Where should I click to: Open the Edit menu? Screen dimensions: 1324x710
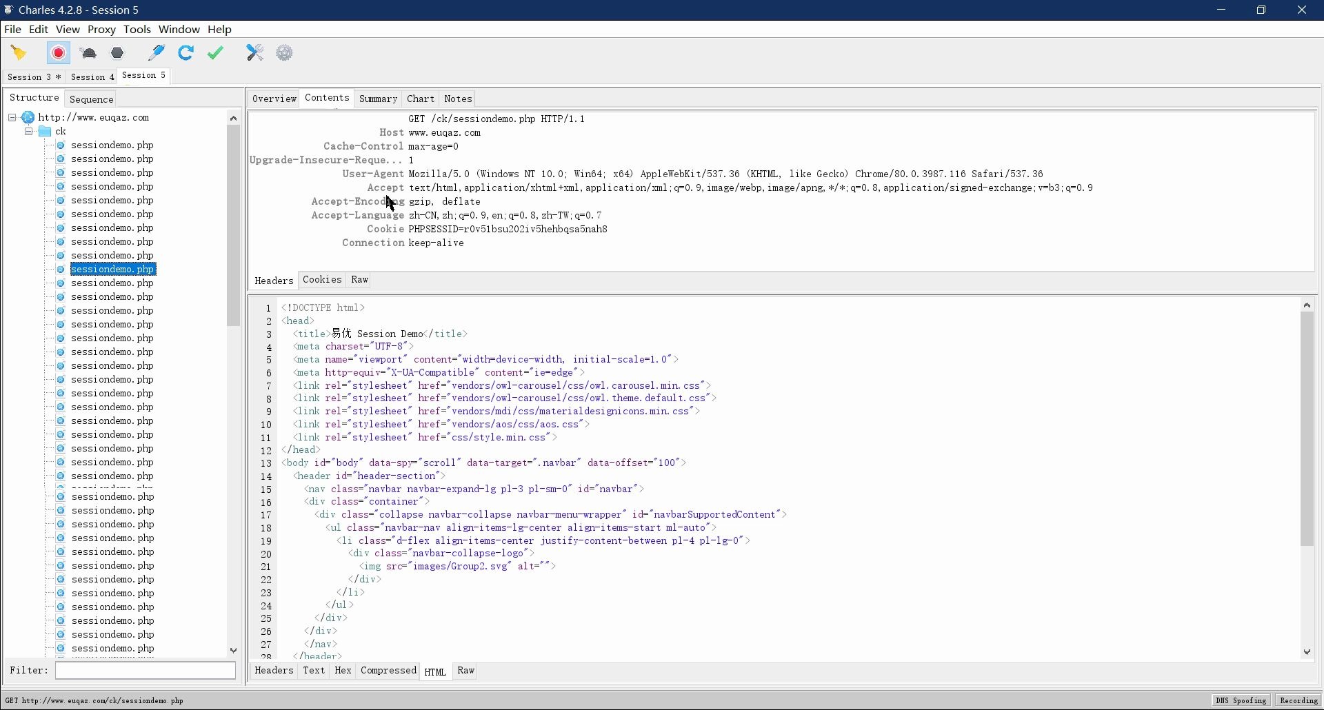[39, 29]
